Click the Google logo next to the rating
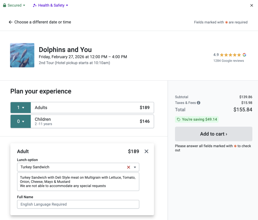Viewport: 258px width, 220px height. 244,55
